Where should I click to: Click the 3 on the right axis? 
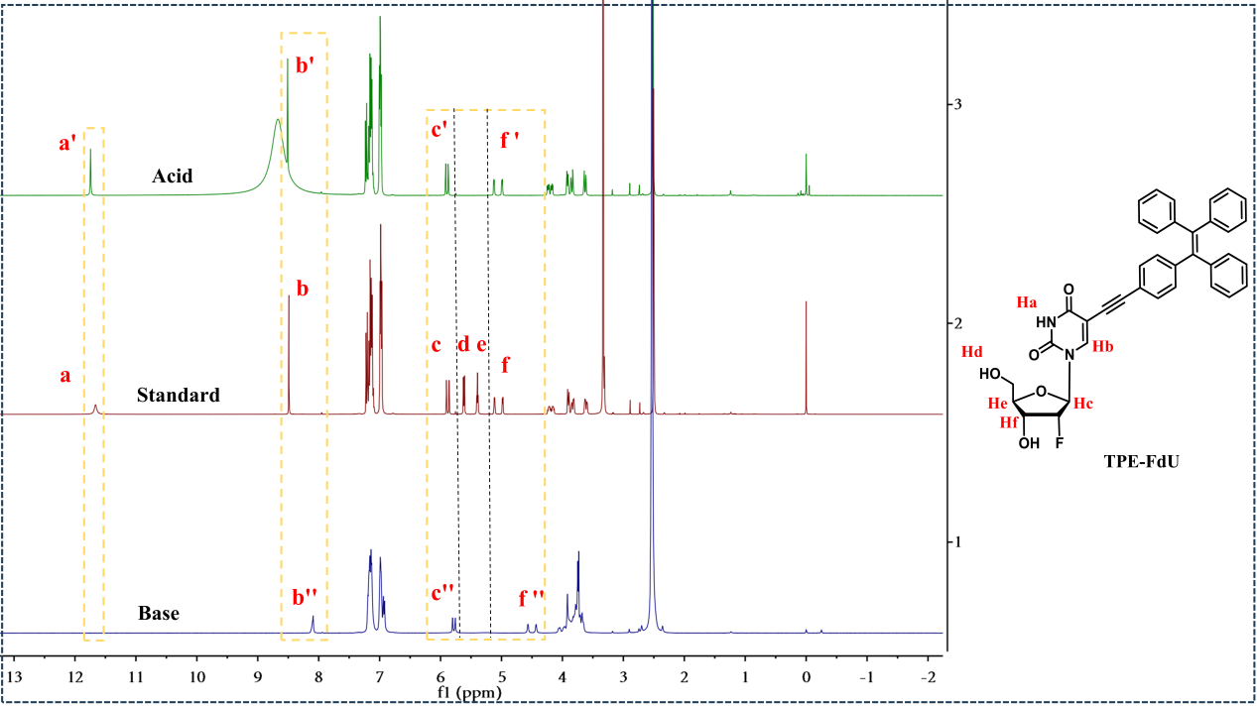coord(959,104)
